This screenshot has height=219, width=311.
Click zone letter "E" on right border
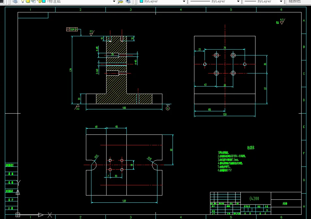pos(304,127)
